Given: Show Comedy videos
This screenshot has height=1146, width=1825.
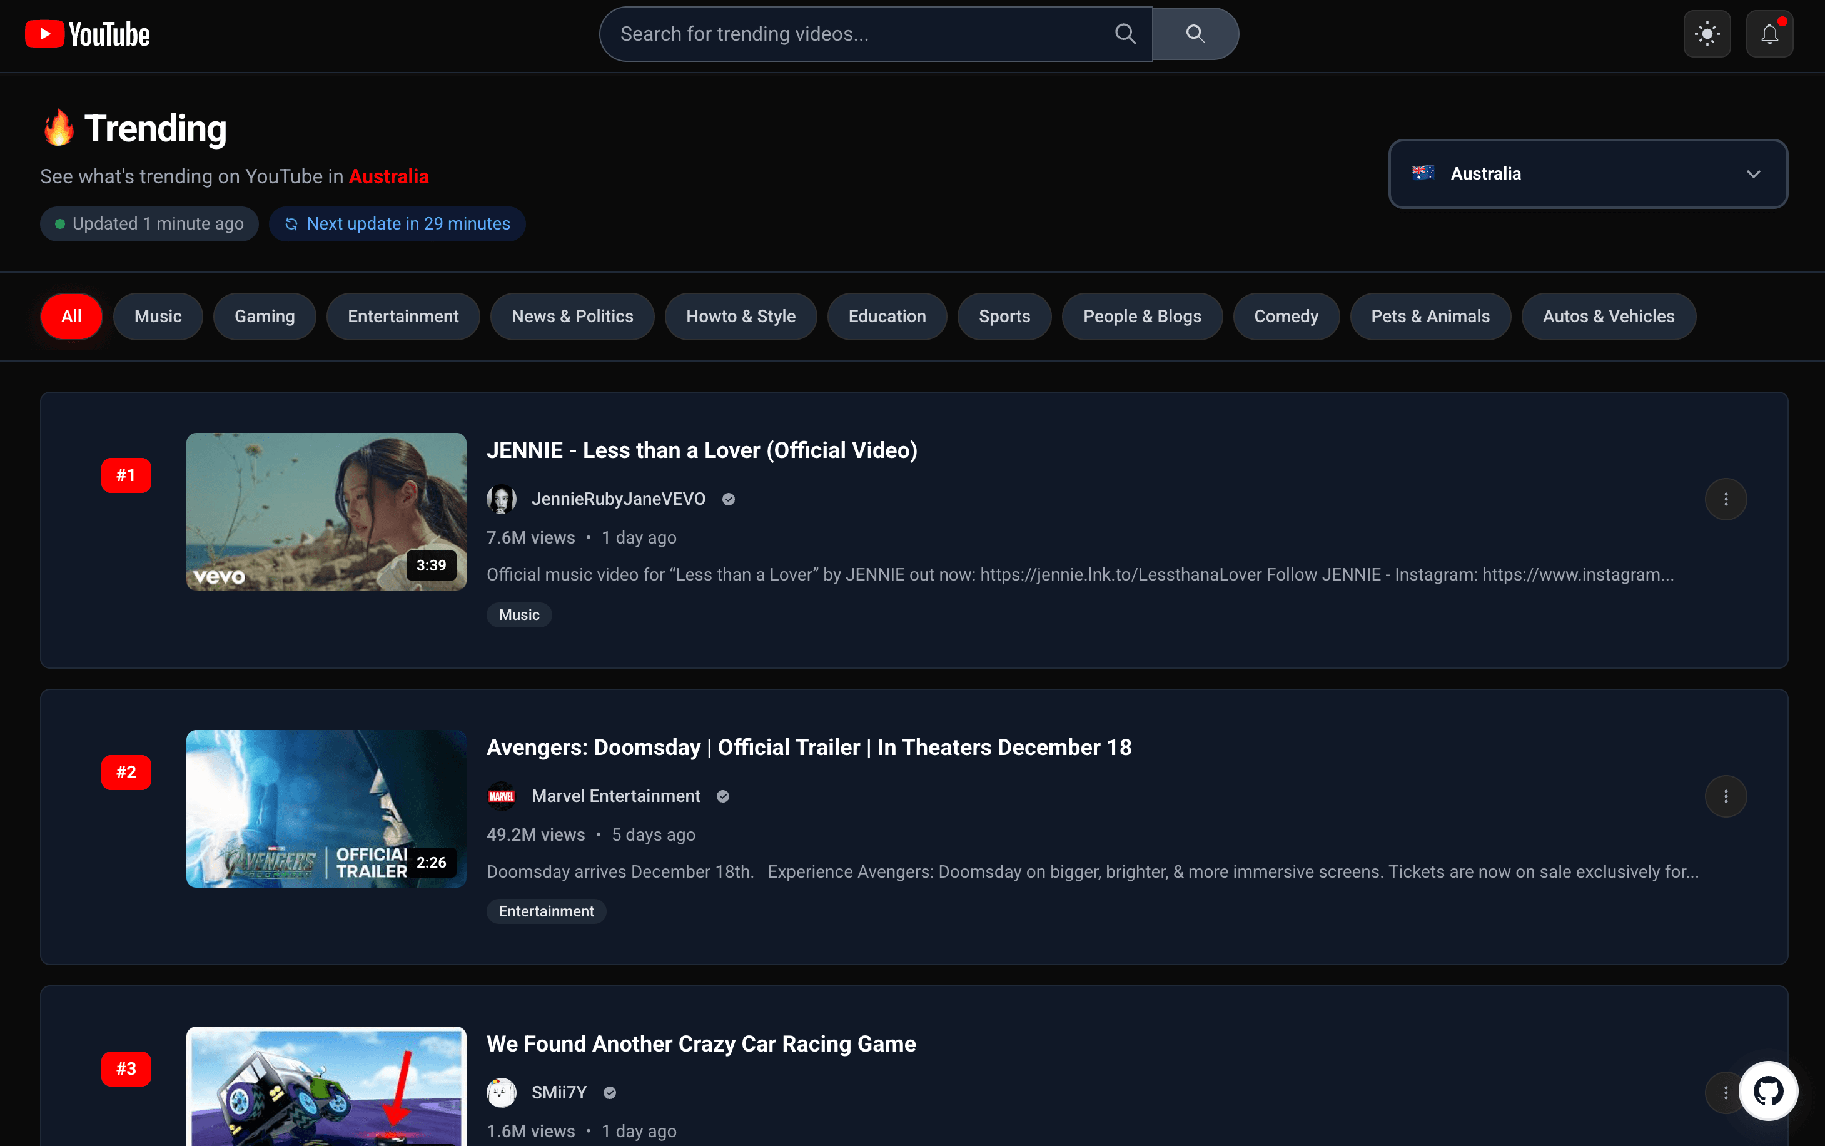Looking at the screenshot, I should (x=1287, y=316).
